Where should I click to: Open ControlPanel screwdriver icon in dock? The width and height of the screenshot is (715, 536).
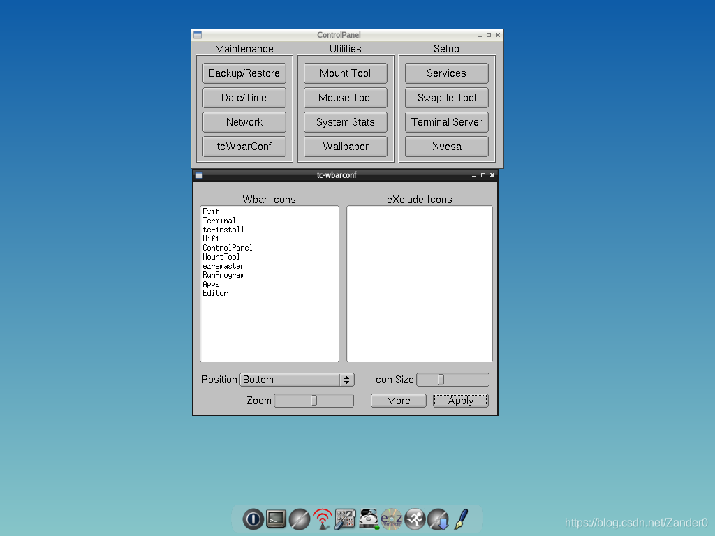(x=345, y=519)
